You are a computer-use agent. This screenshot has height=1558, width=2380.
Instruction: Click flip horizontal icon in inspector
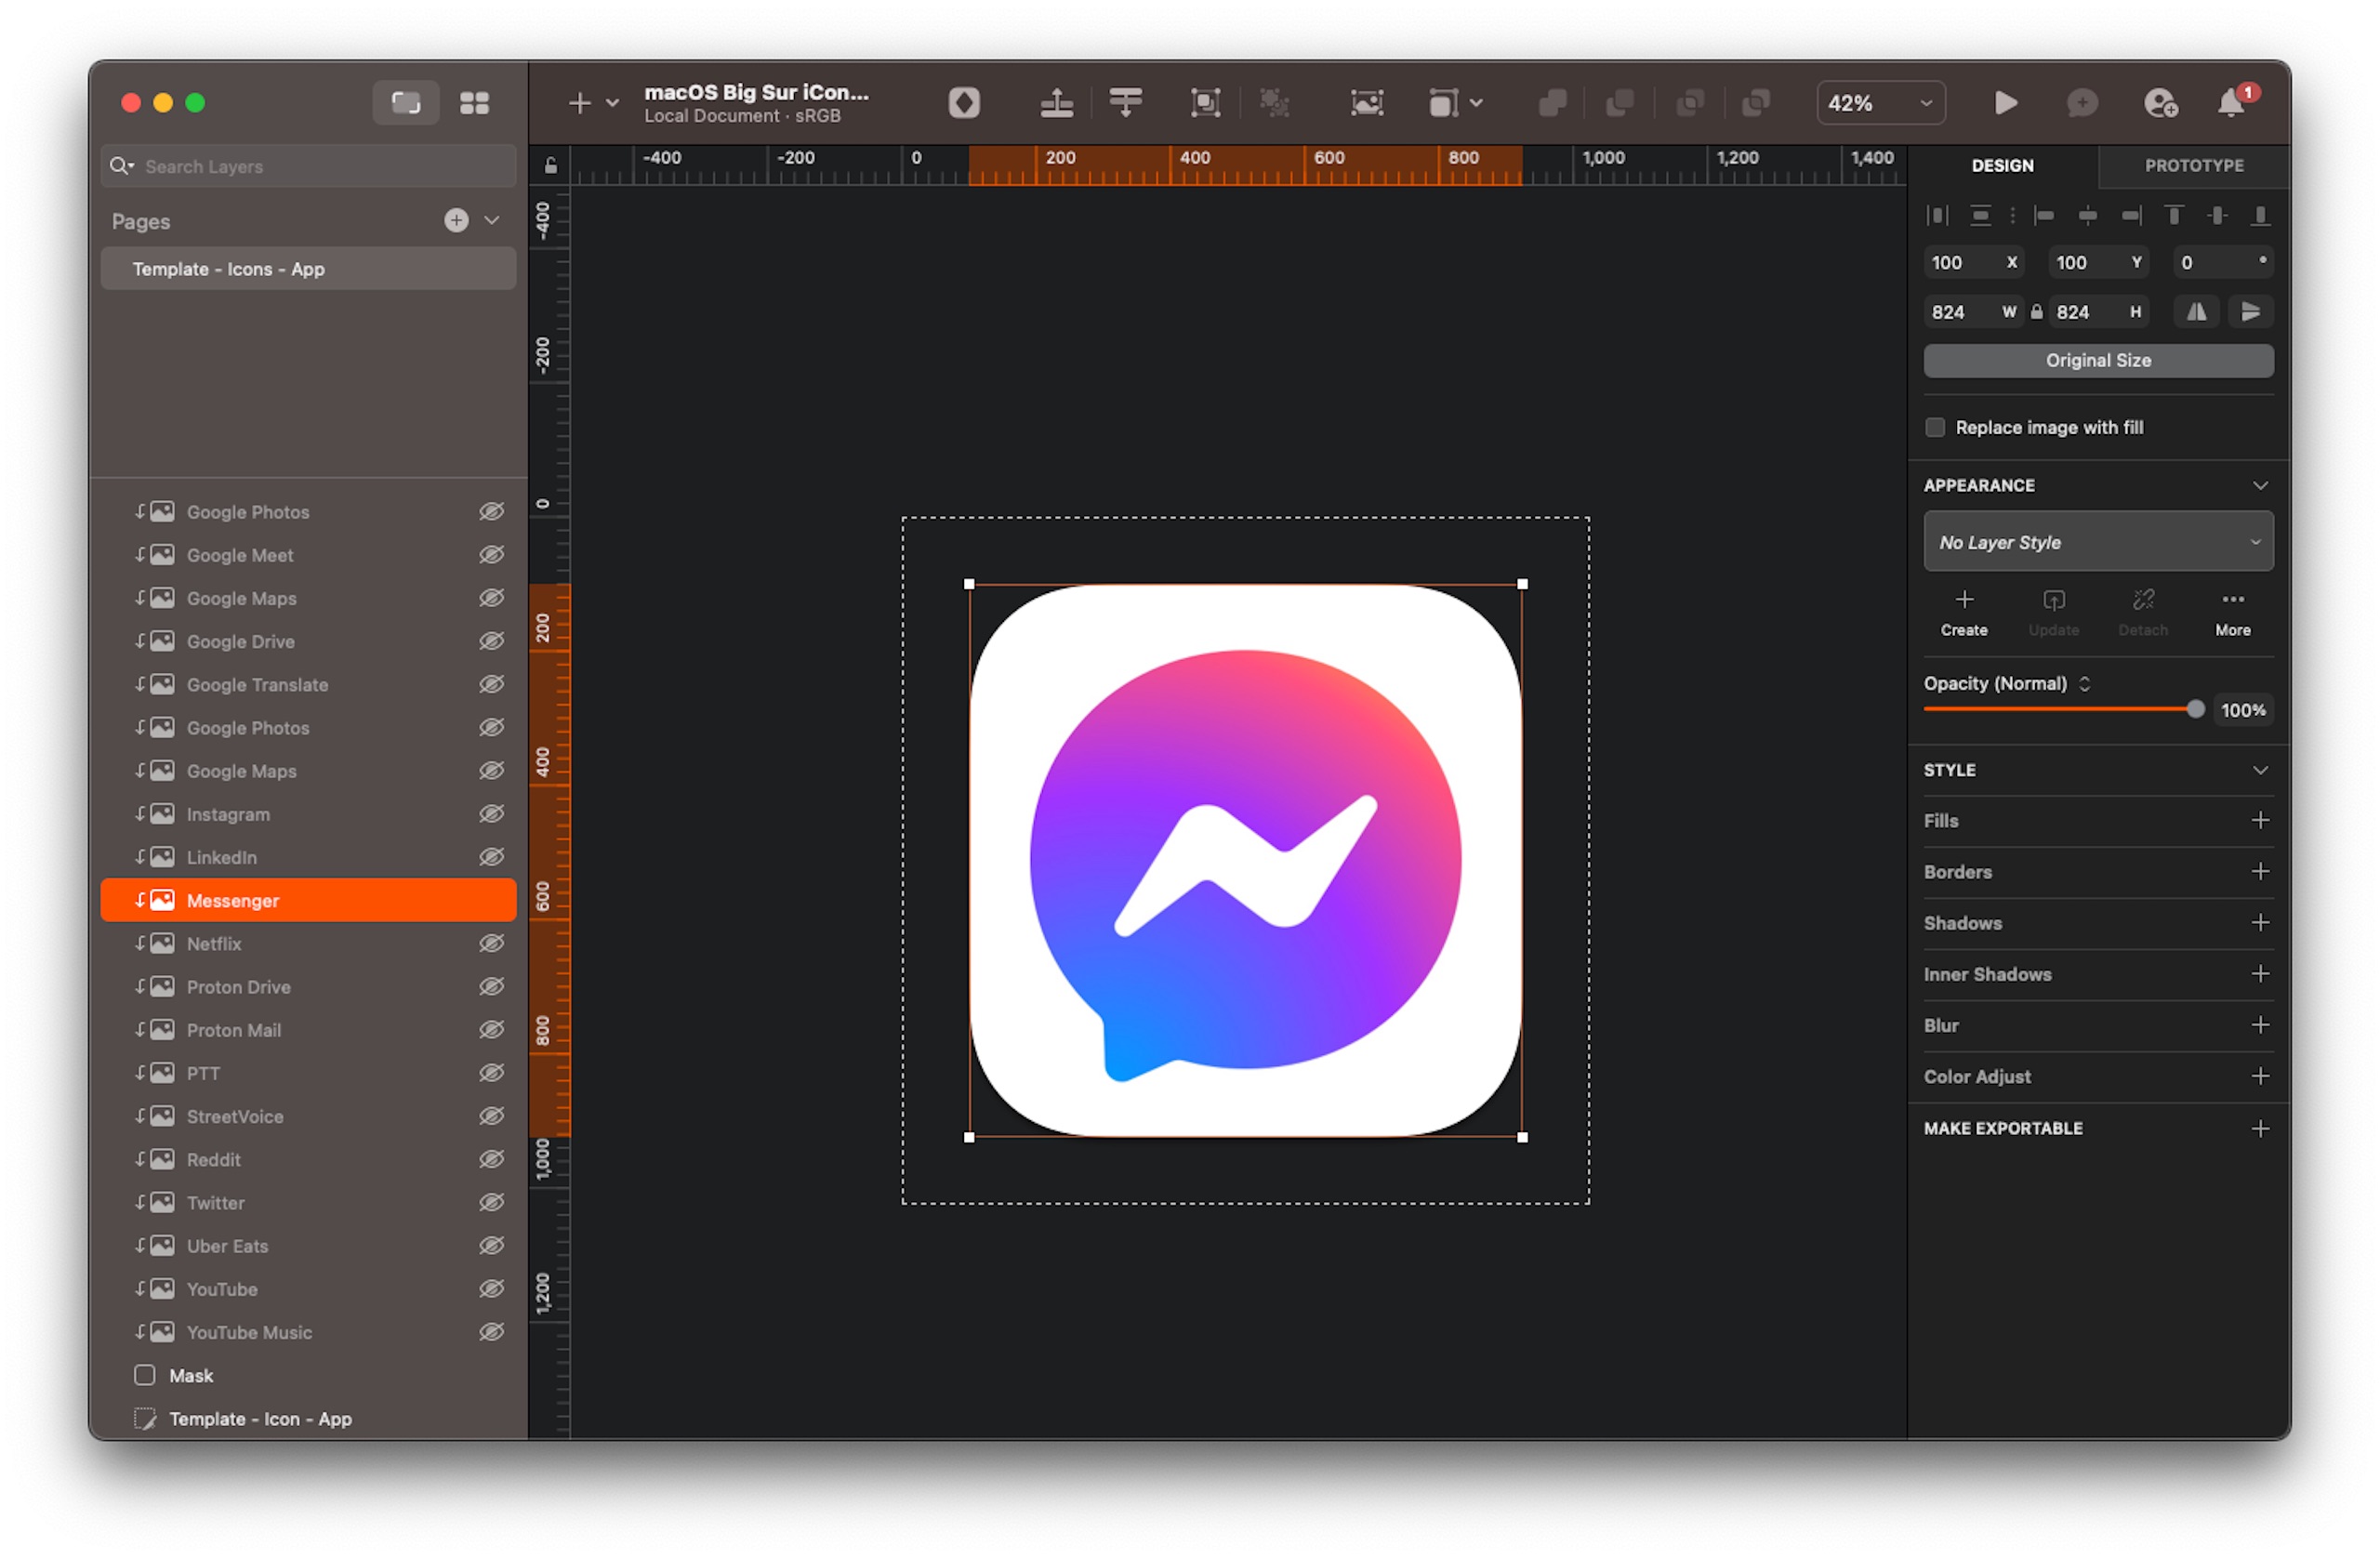pyautogui.click(x=2196, y=312)
